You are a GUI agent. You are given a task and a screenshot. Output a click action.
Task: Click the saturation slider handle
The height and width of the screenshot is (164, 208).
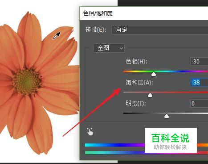click(150, 95)
